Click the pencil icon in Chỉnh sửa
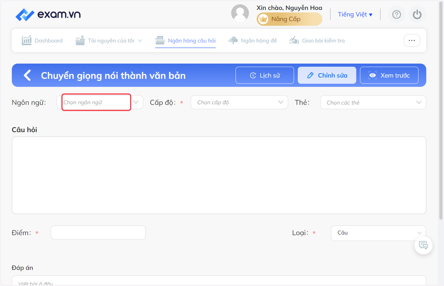This screenshot has height=286, width=444. tap(310, 75)
